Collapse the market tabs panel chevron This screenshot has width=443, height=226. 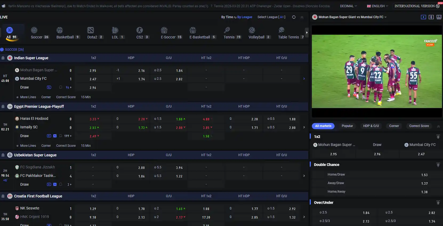[x=438, y=126]
